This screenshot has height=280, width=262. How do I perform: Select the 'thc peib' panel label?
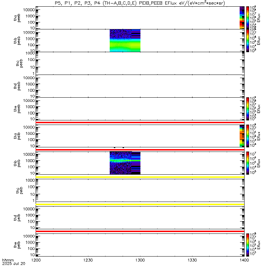pyautogui.click(x=20, y=190)
